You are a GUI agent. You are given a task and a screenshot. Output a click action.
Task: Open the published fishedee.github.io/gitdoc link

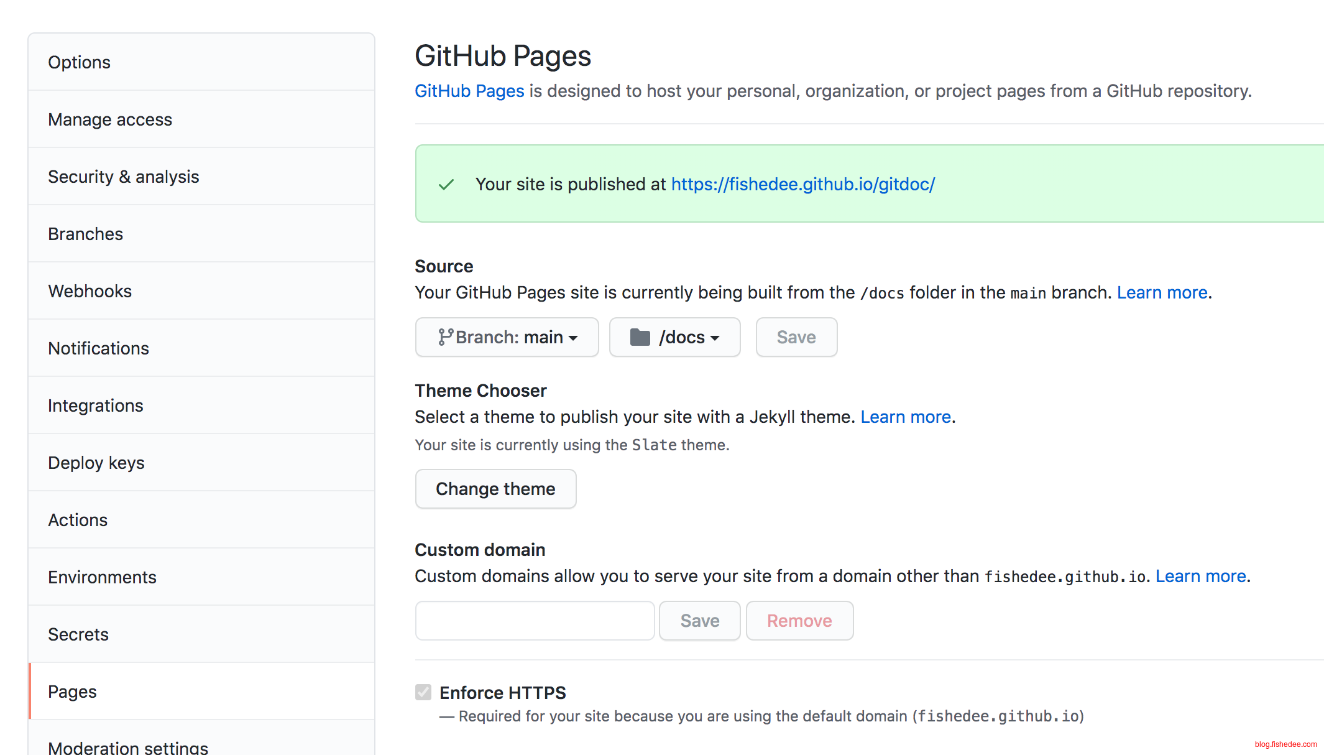802,184
